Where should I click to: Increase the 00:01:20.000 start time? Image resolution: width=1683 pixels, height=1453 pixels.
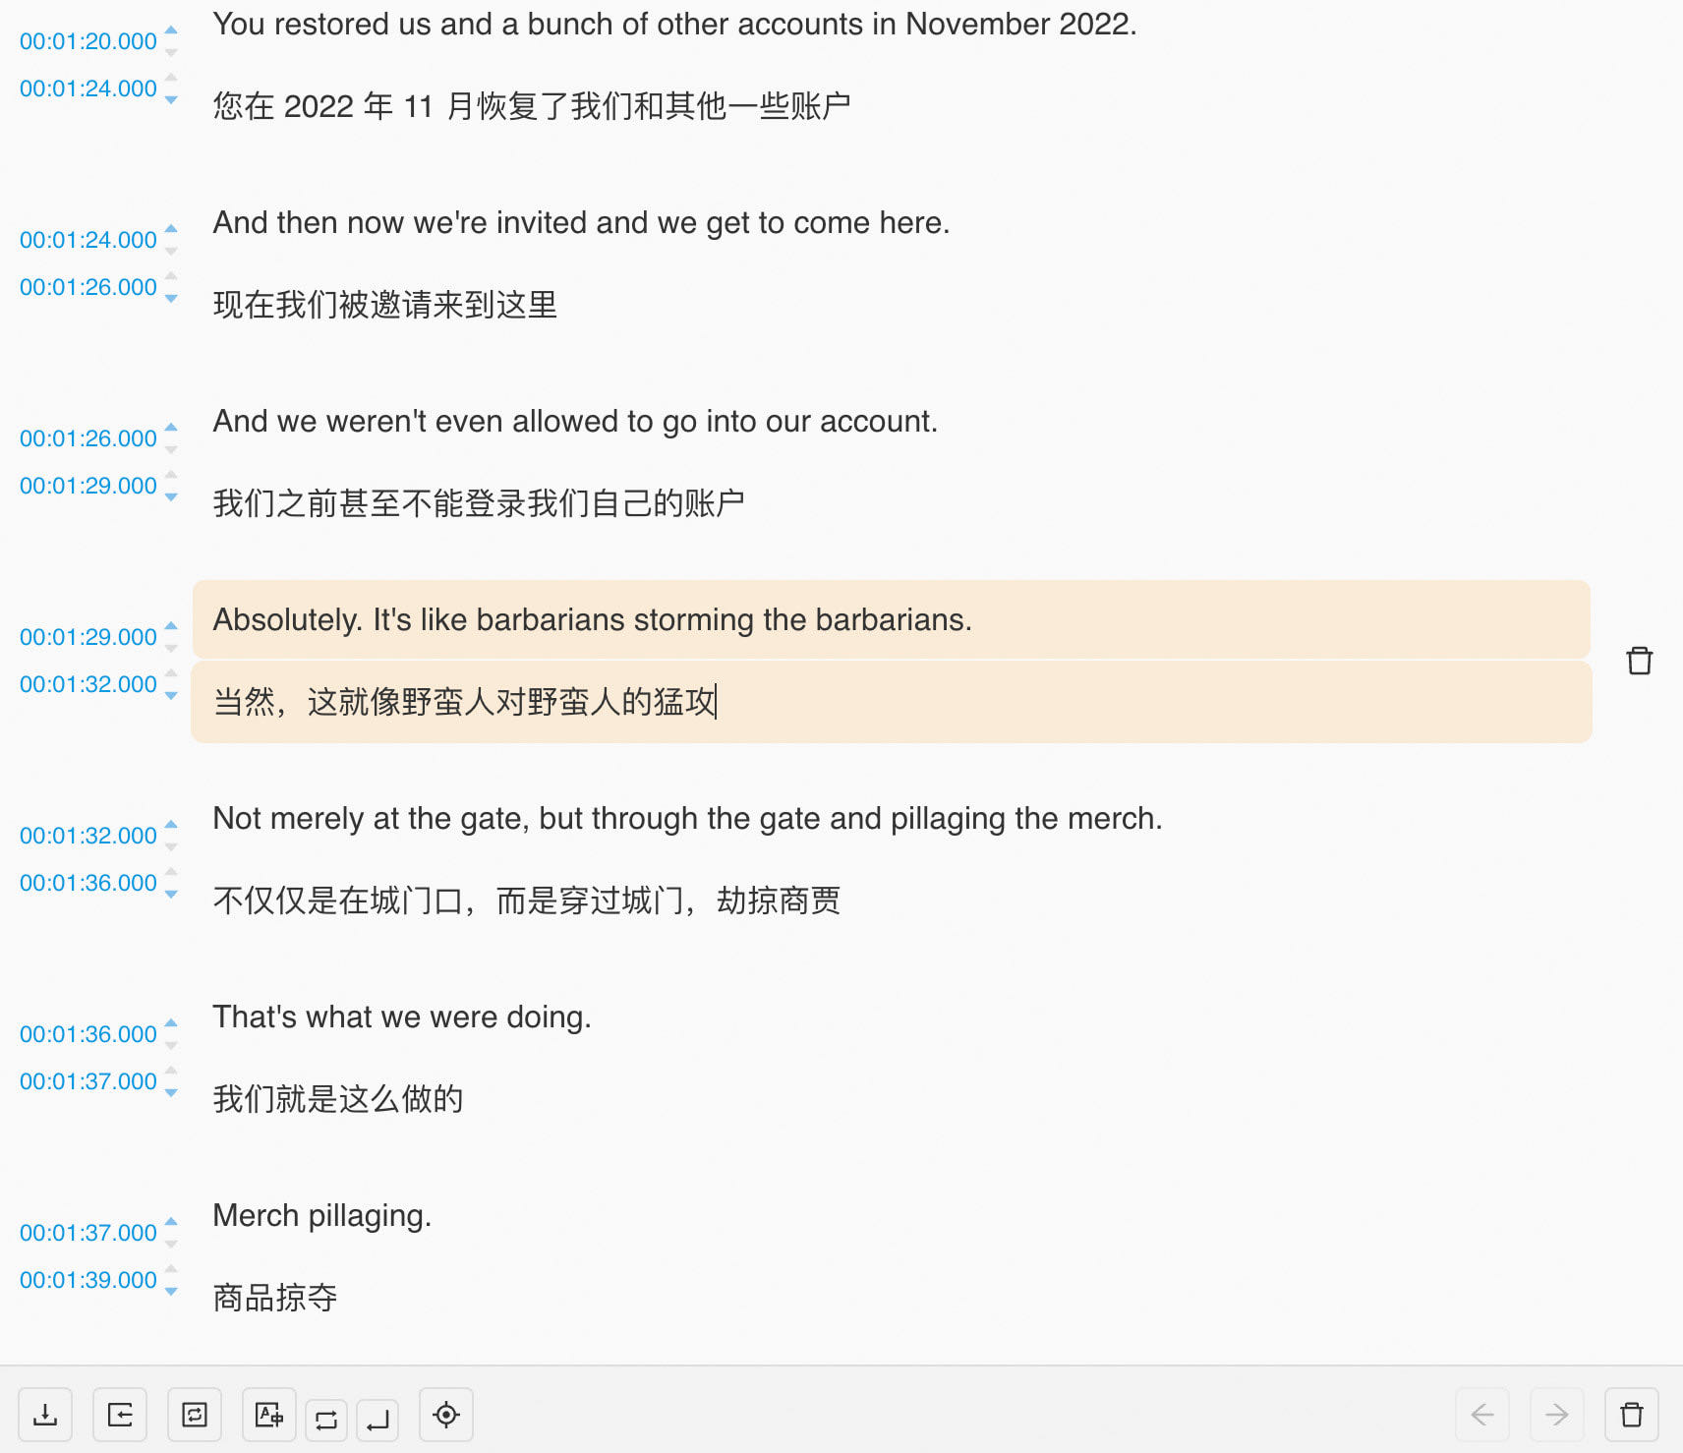(x=170, y=30)
